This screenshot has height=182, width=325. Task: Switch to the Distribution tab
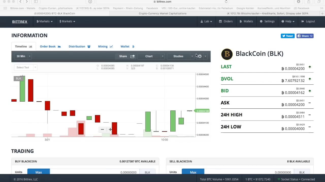tap(79, 47)
